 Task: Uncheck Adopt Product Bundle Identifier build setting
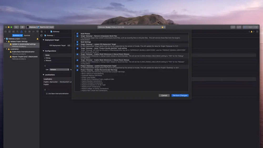point(77,48)
